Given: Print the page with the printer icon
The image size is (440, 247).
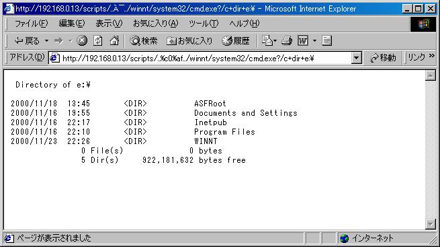Looking at the screenshot, I should (287, 41).
